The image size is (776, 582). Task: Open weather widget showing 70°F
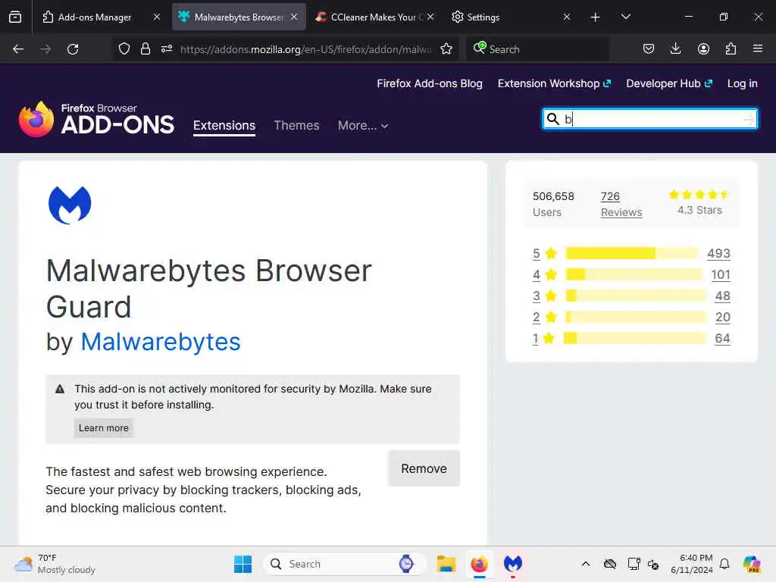(x=55, y=564)
